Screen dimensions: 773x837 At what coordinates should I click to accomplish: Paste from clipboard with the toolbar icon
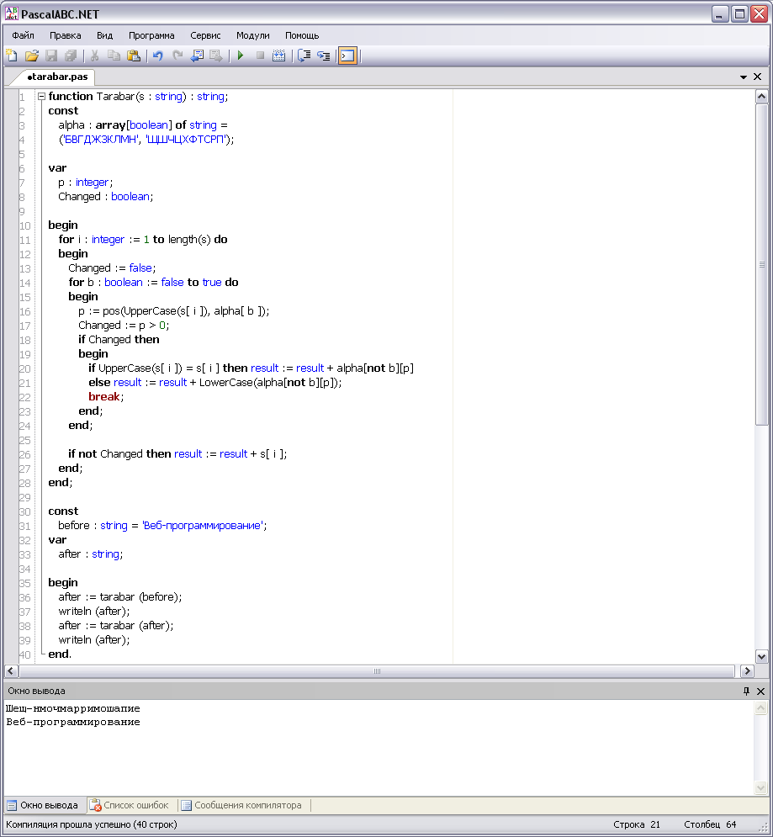pyautogui.click(x=134, y=56)
